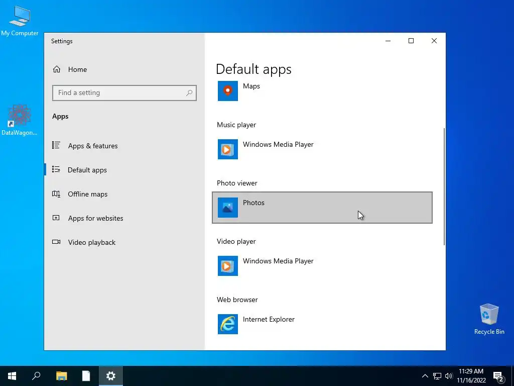
Task: Click the blank document taskbar icon
Action: coord(86,376)
